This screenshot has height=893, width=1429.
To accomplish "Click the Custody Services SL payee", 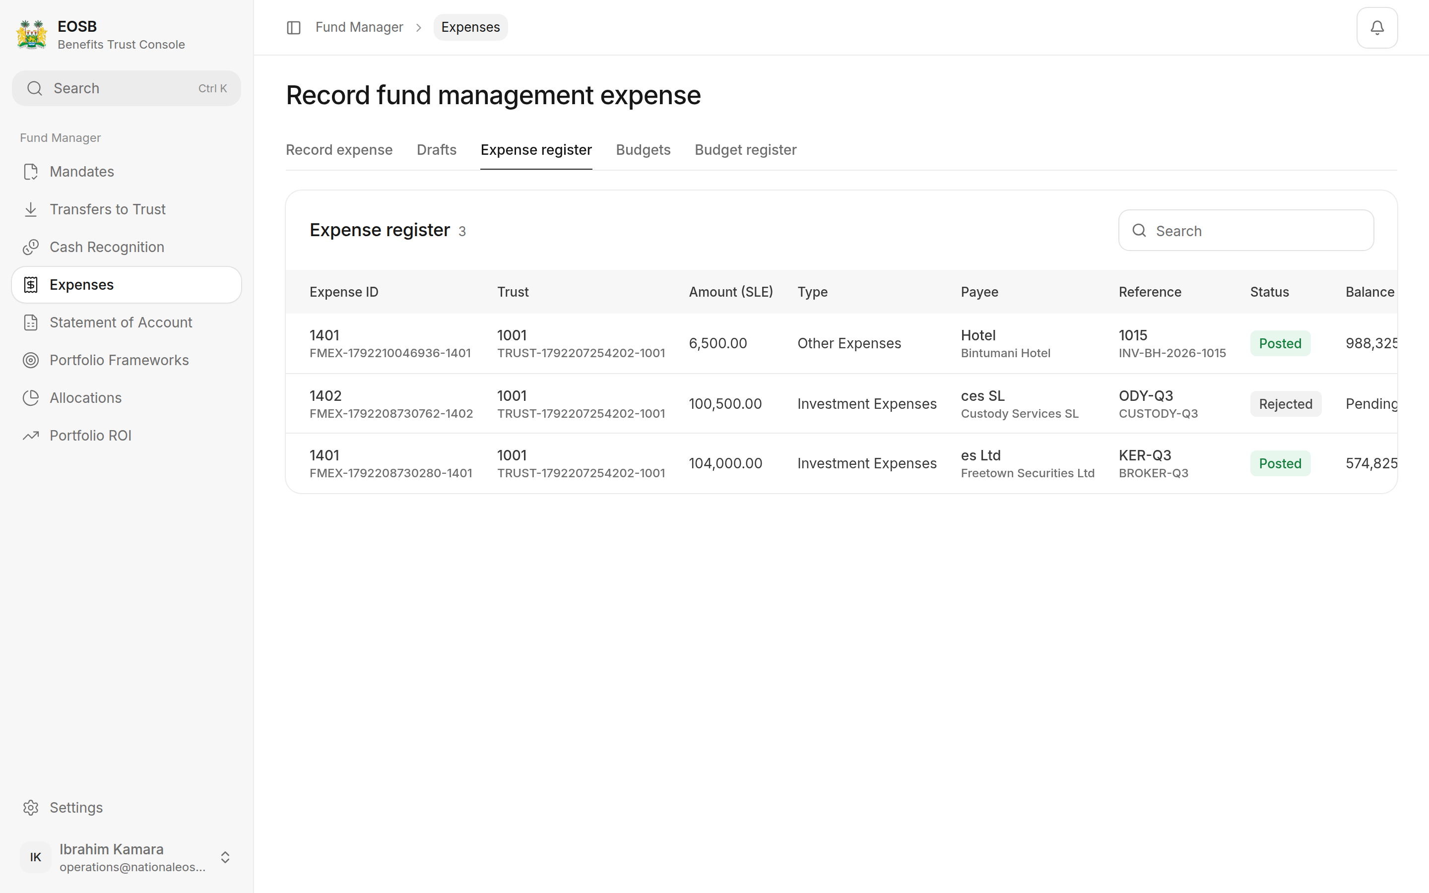I will click(1020, 413).
